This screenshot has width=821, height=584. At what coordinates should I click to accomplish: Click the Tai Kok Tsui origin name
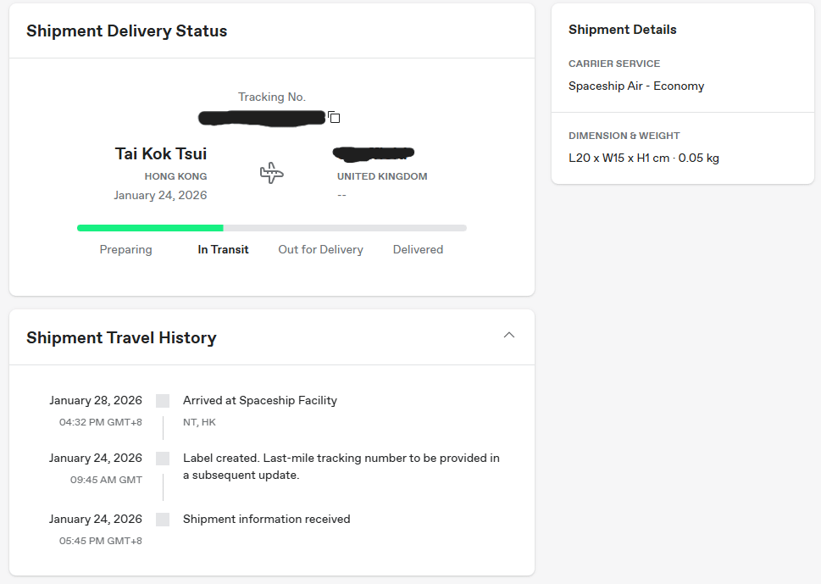161,153
